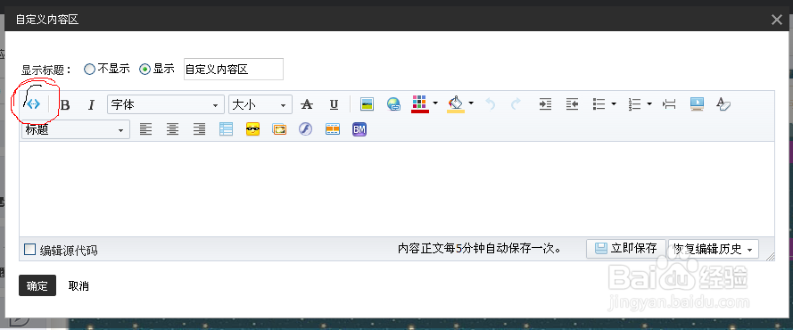Screen dimensions: 793x330
Task: Expand numbered list style arrow
Action: (649, 104)
